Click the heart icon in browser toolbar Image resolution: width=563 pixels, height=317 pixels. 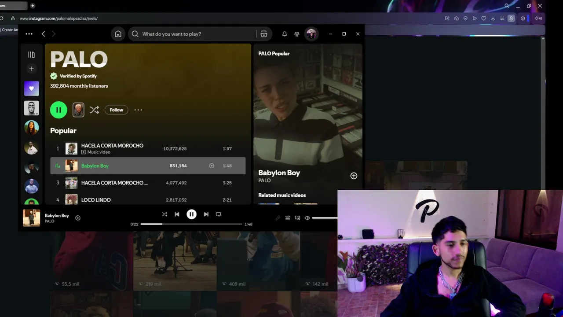(x=484, y=18)
